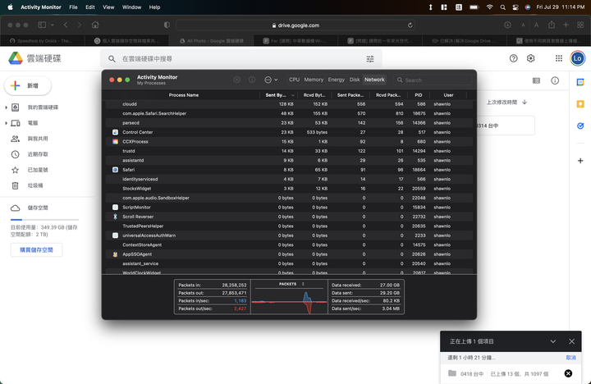Open Google Tasks side panel icon
The width and height of the screenshot is (591, 384).
[x=580, y=126]
